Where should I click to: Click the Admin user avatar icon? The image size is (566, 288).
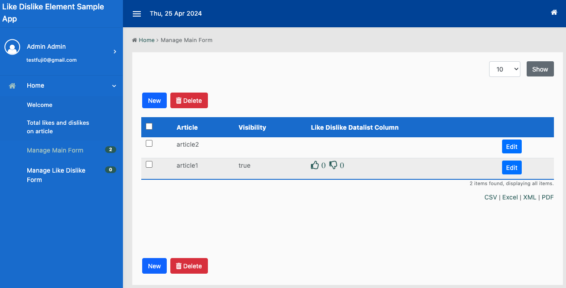12,47
